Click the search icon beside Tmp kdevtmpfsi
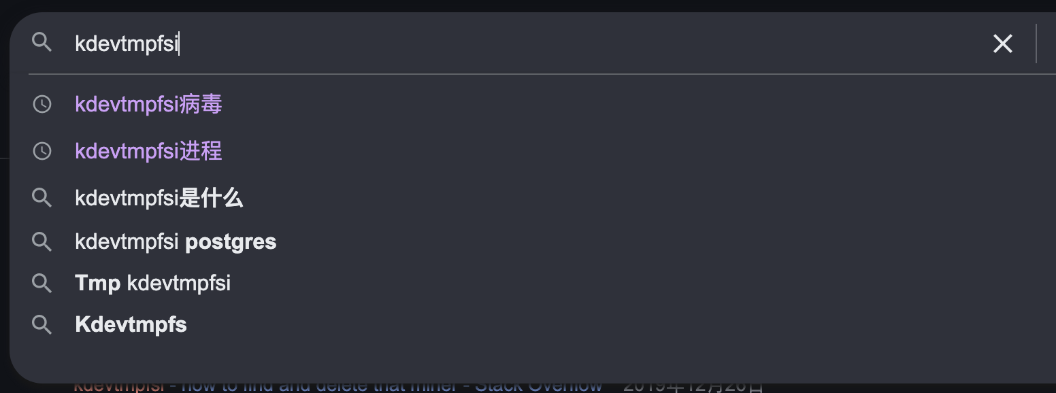 (42, 283)
